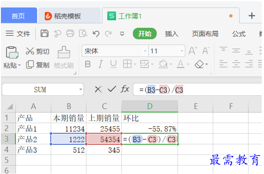Expand quick access toolbar customize arrow

coord(122,34)
